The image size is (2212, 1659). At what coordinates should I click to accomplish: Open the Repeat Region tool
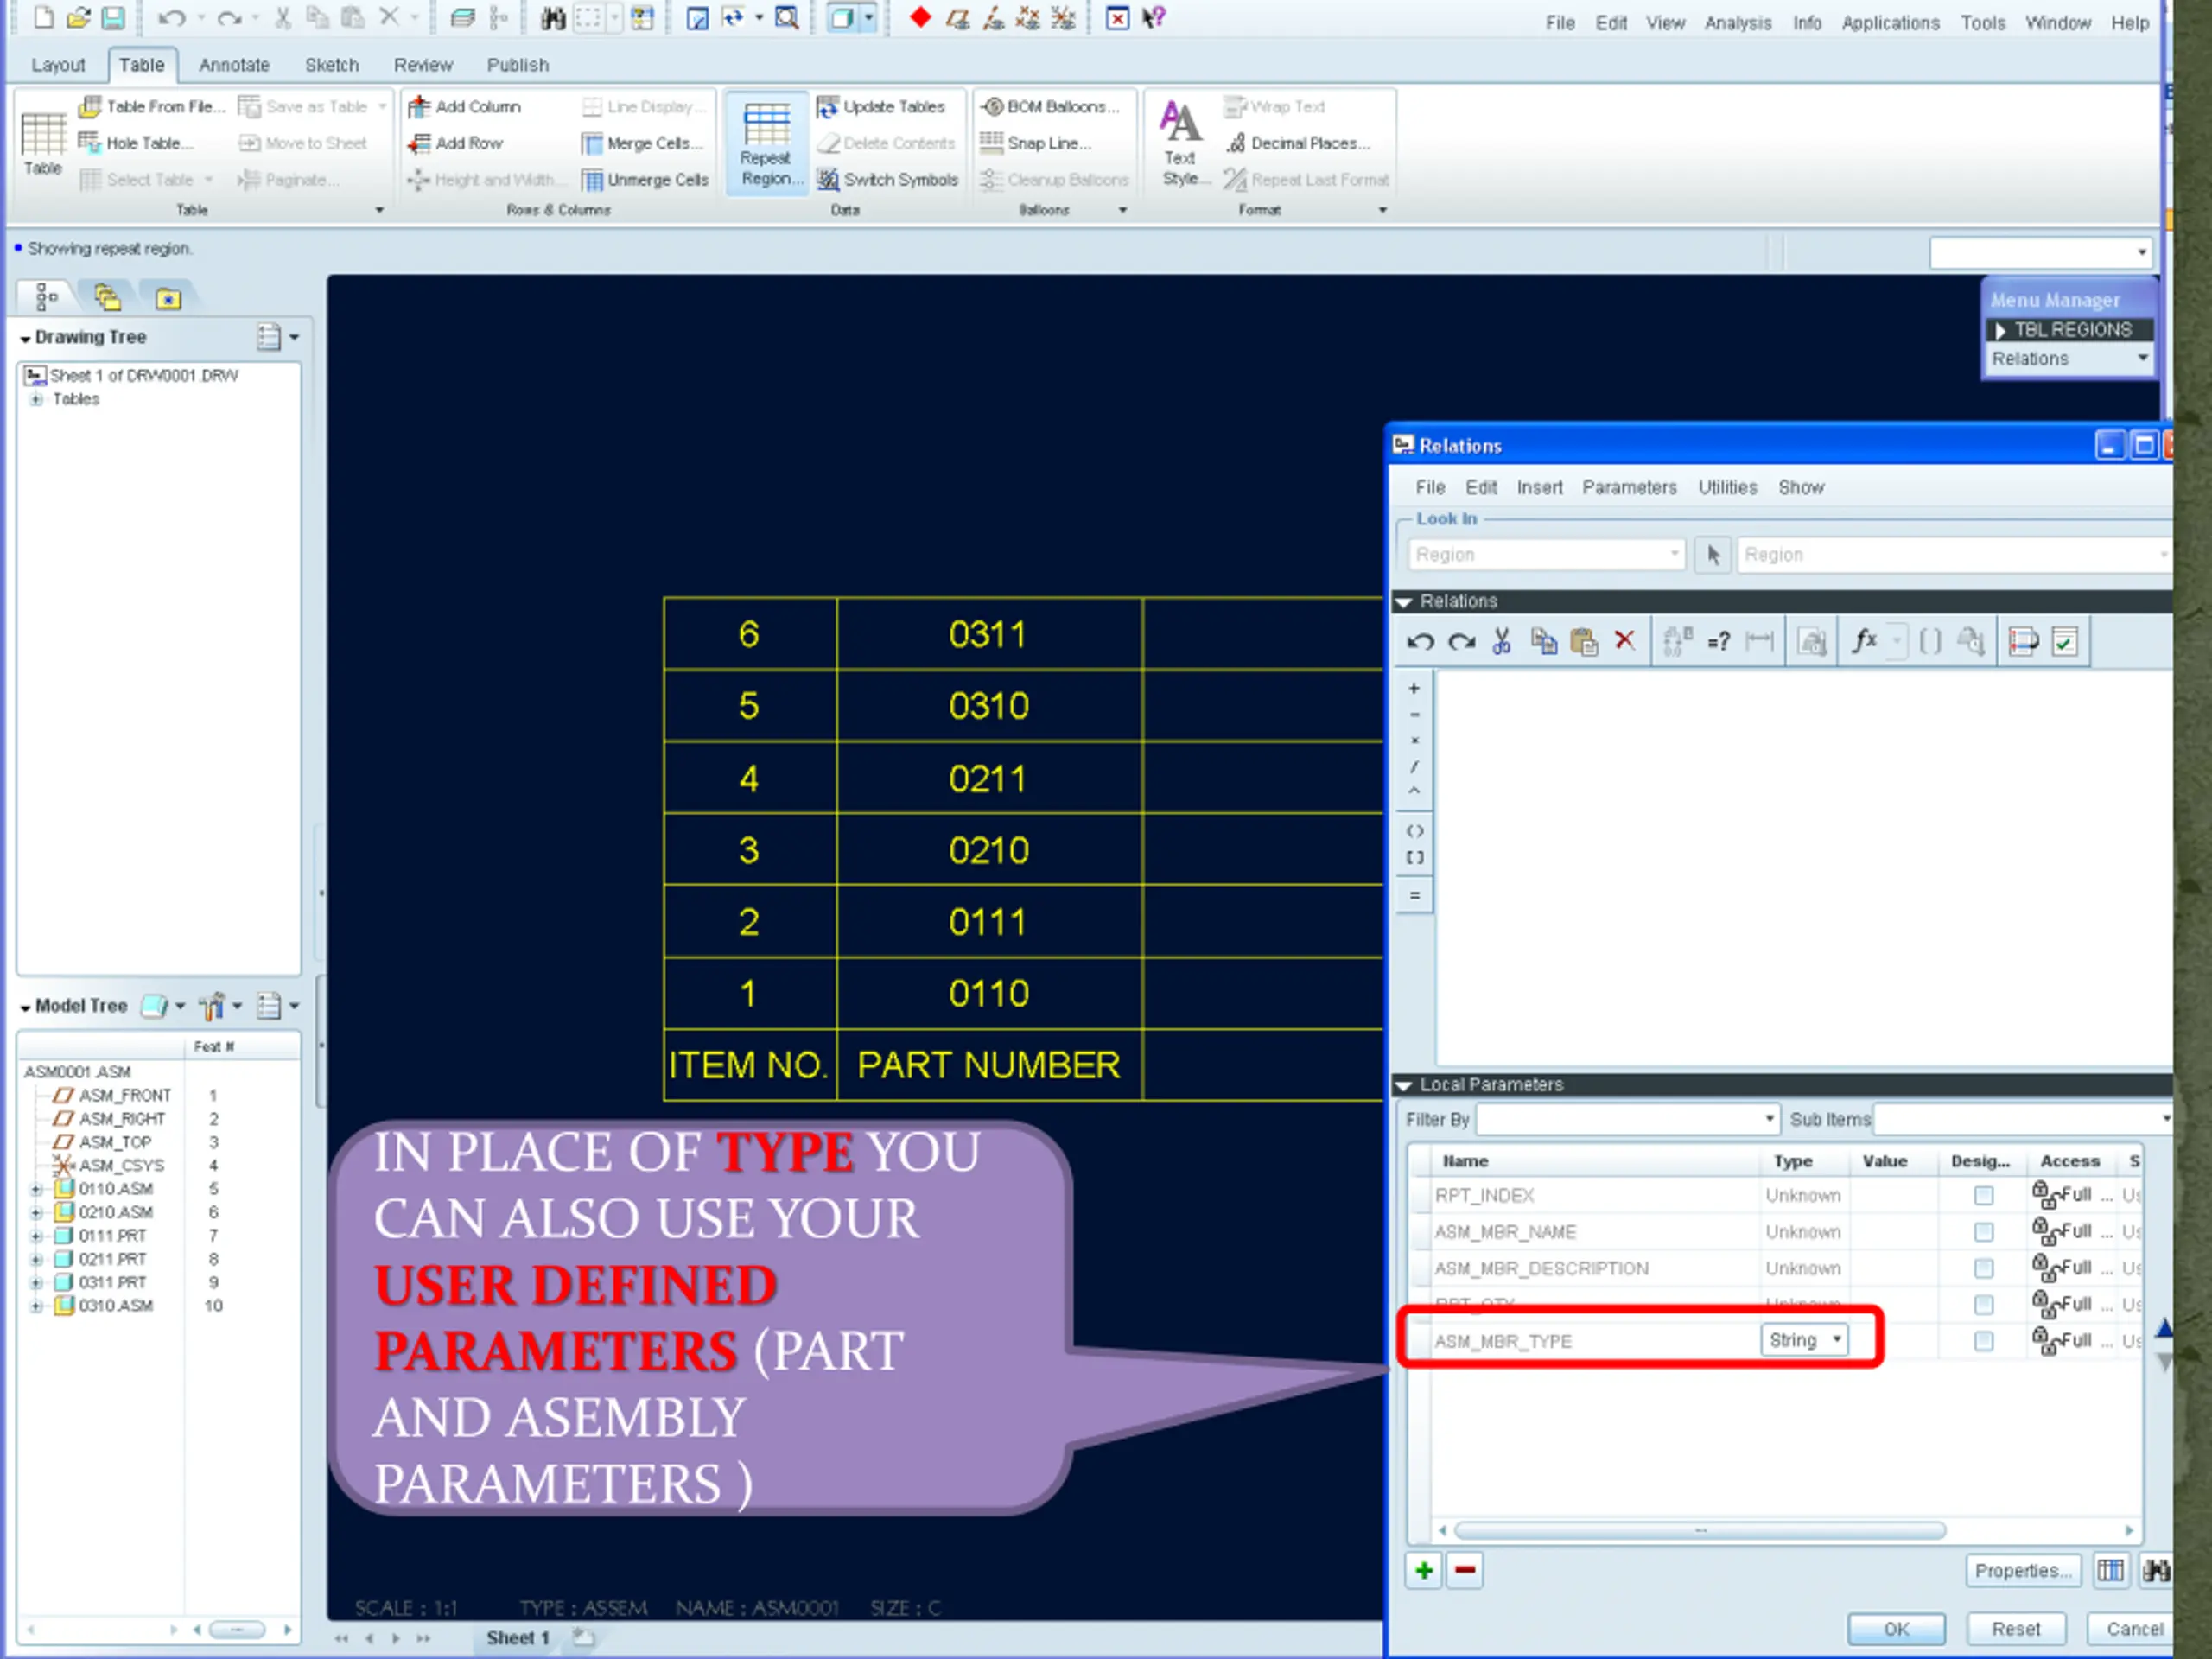click(x=767, y=144)
